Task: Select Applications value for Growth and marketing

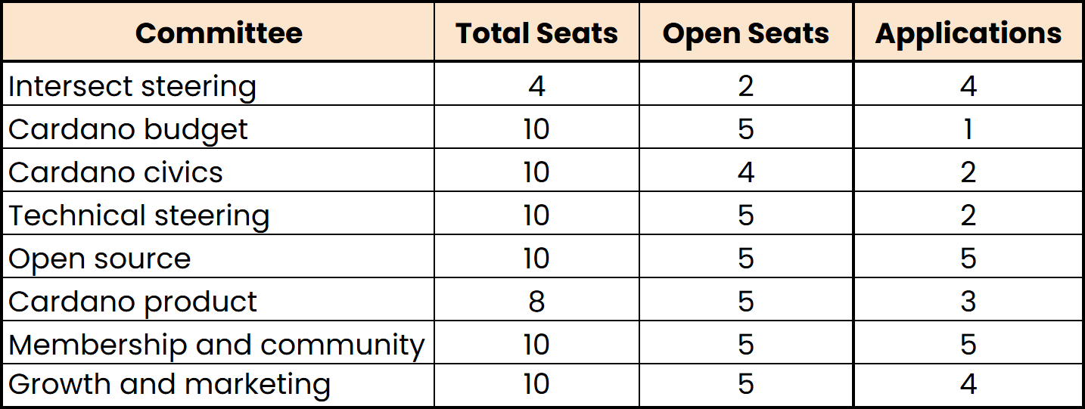Action: pyautogui.click(x=968, y=384)
